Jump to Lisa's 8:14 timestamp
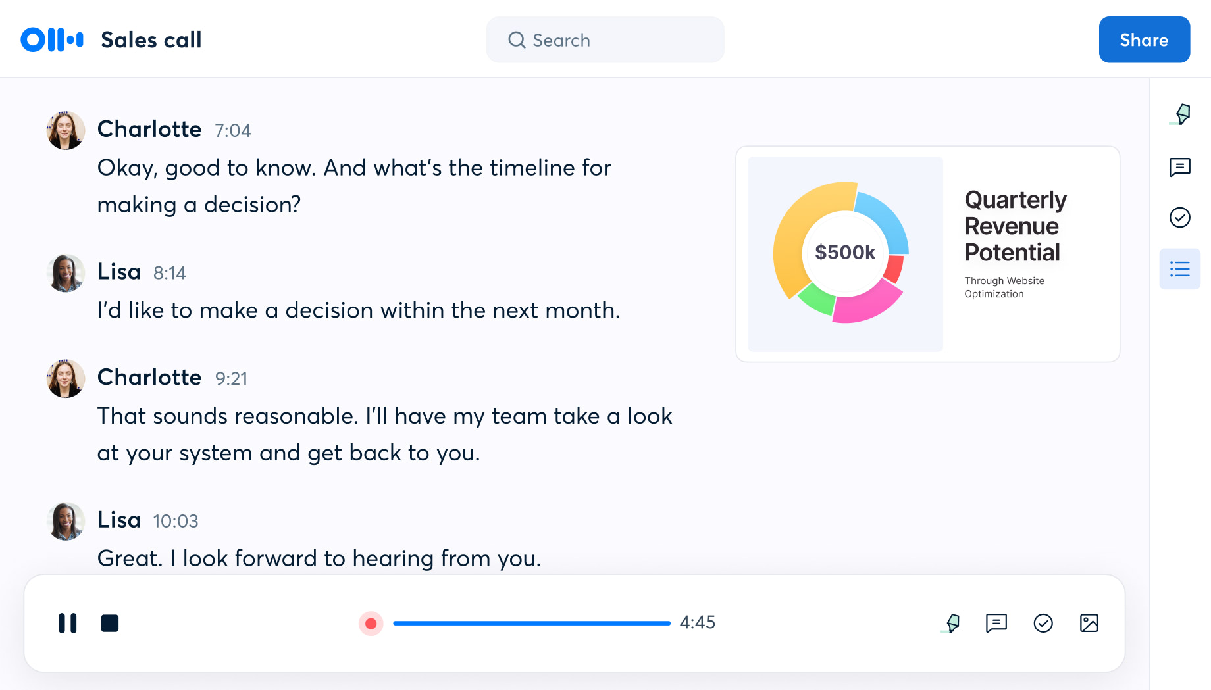 [169, 273]
